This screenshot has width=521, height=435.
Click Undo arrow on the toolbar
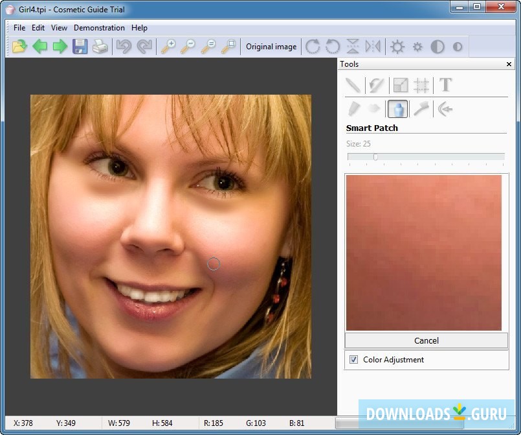tap(125, 46)
